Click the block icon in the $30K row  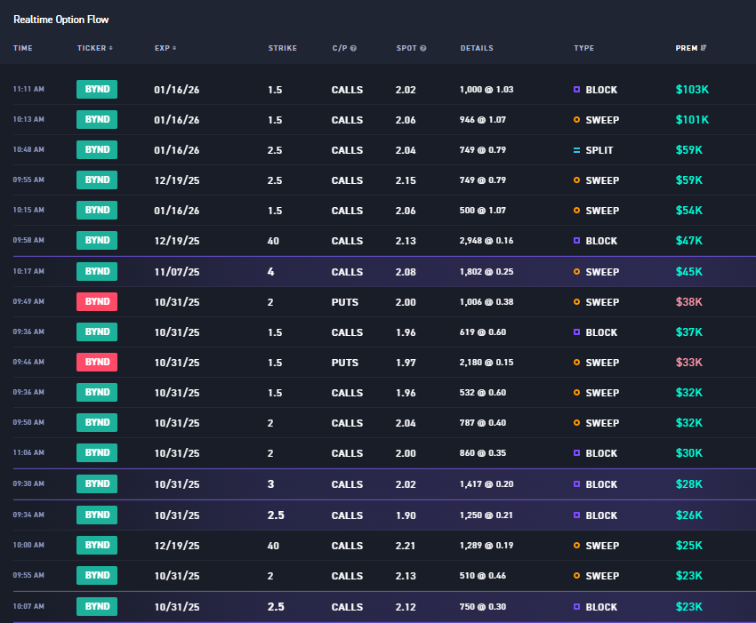click(x=576, y=453)
